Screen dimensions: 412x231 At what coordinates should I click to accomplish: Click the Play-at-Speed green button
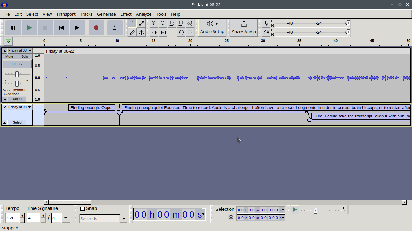point(295,210)
